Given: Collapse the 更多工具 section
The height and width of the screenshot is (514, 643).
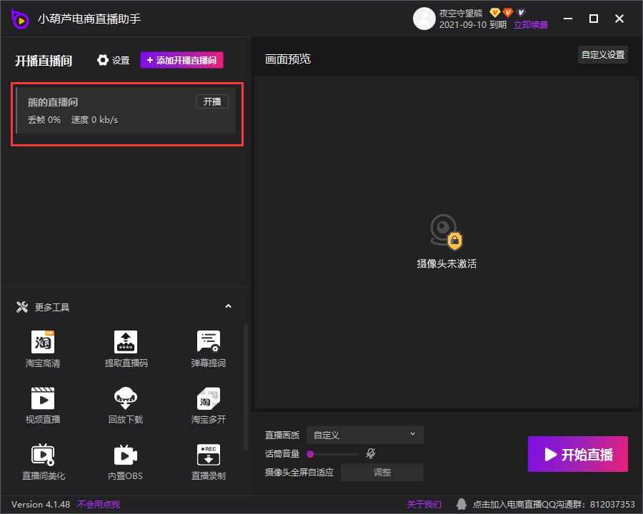Looking at the screenshot, I should (x=229, y=307).
